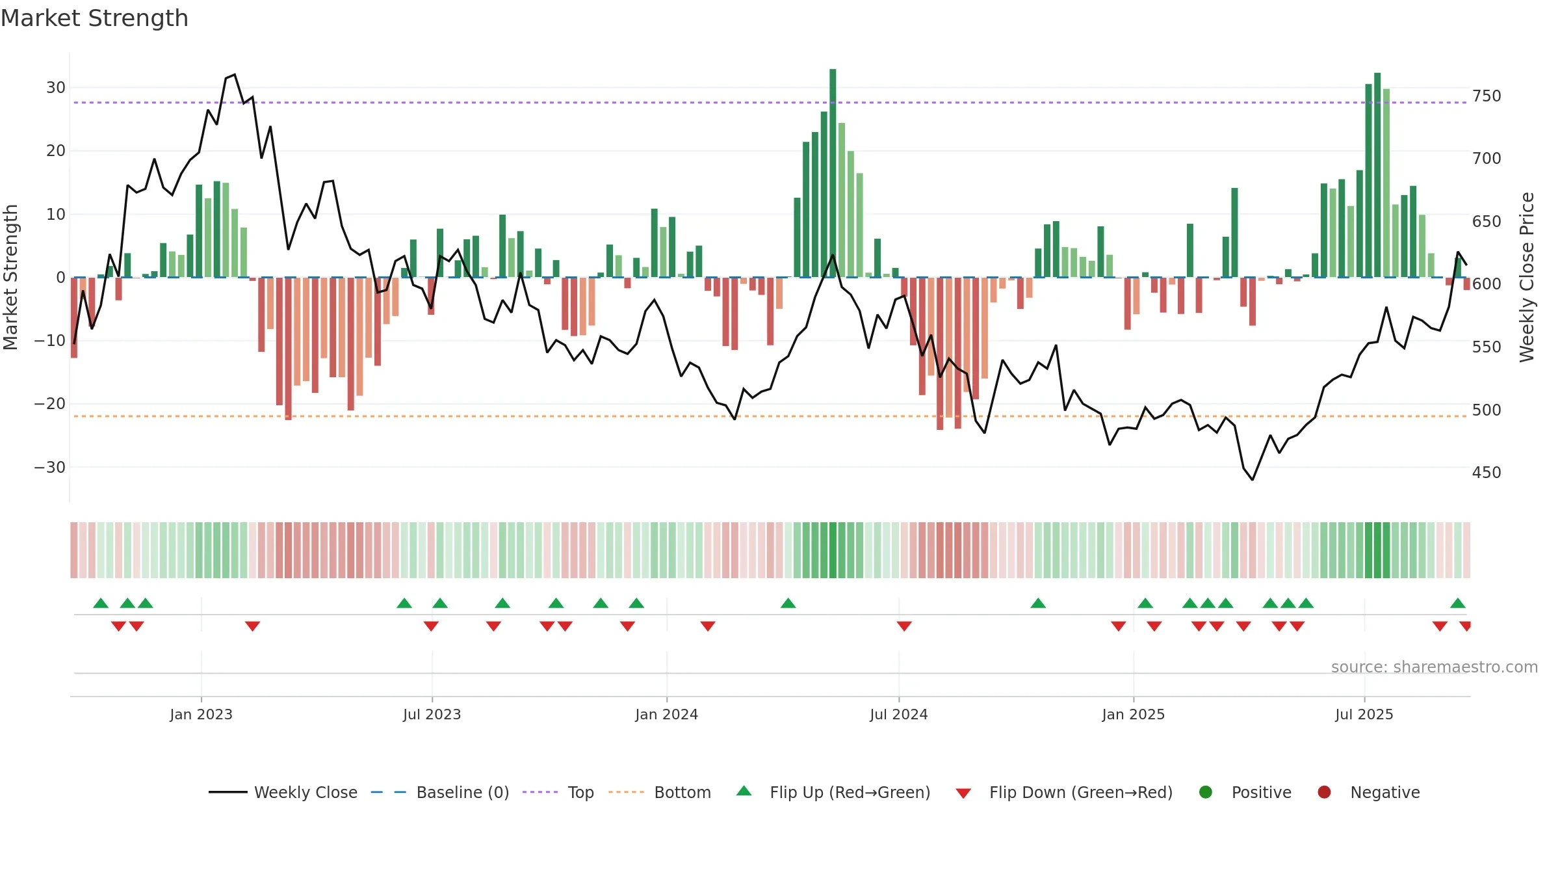This screenshot has height=878, width=1560.
Task: Select the lone red flip-down marker around February 2023
Action: tap(253, 626)
